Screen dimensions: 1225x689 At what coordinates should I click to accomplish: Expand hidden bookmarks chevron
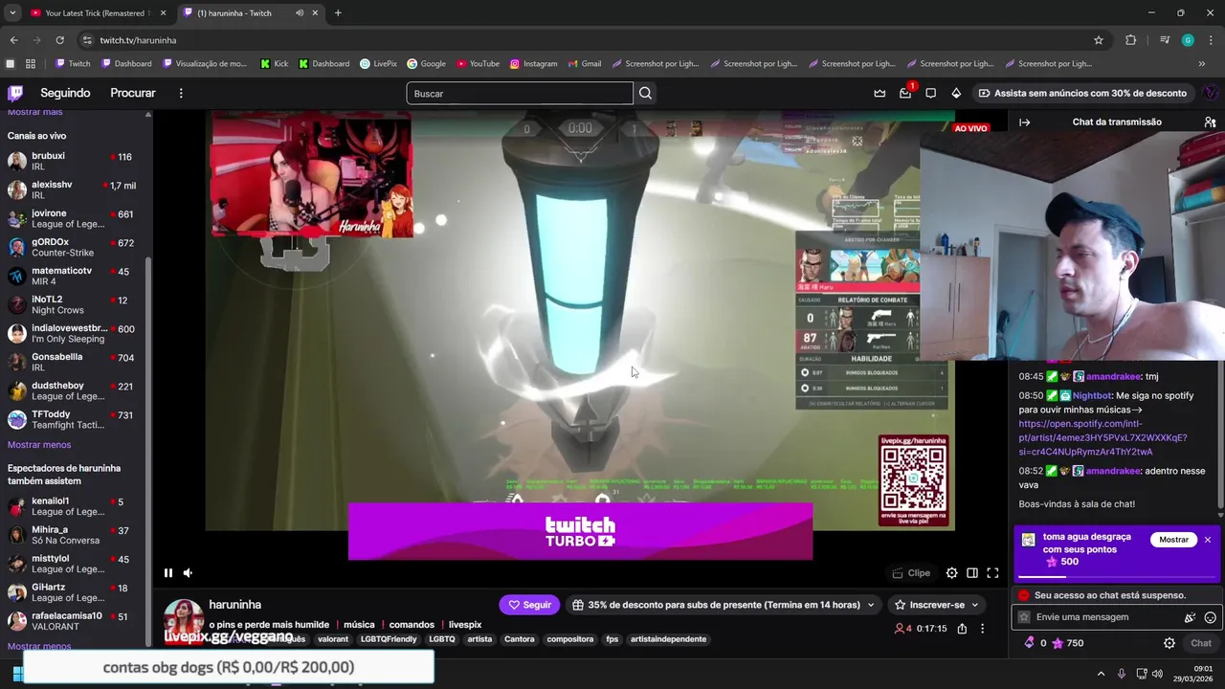point(1202,64)
